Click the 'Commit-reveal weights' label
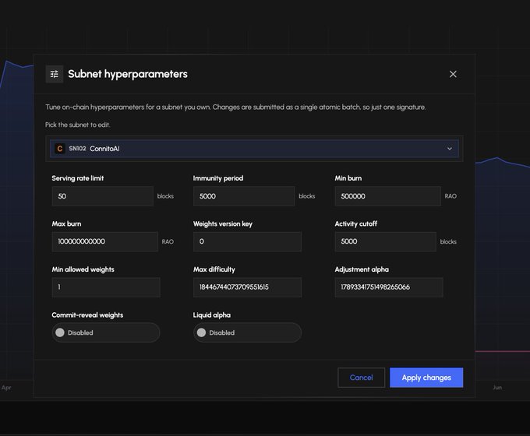This screenshot has height=436, width=530. pos(87,315)
